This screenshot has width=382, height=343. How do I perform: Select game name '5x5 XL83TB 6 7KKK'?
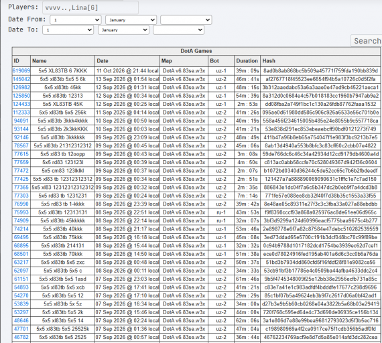tap(62, 70)
